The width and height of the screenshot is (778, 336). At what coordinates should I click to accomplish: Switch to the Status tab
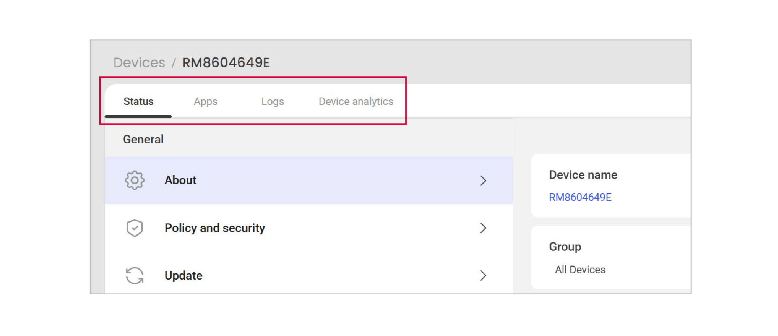pos(139,102)
